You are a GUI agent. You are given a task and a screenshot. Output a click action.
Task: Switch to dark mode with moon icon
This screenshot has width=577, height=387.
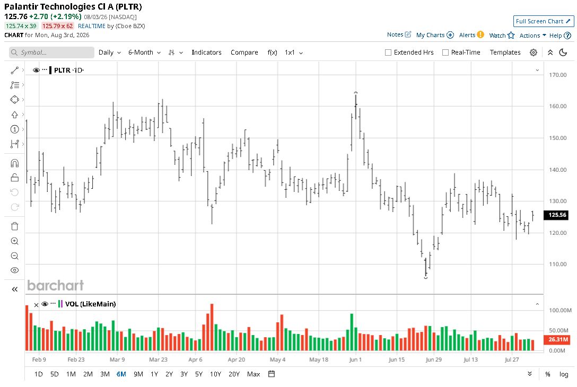click(563, 52)
